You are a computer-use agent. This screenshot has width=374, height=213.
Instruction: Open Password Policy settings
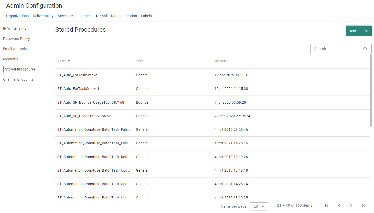tap(16, 39)
